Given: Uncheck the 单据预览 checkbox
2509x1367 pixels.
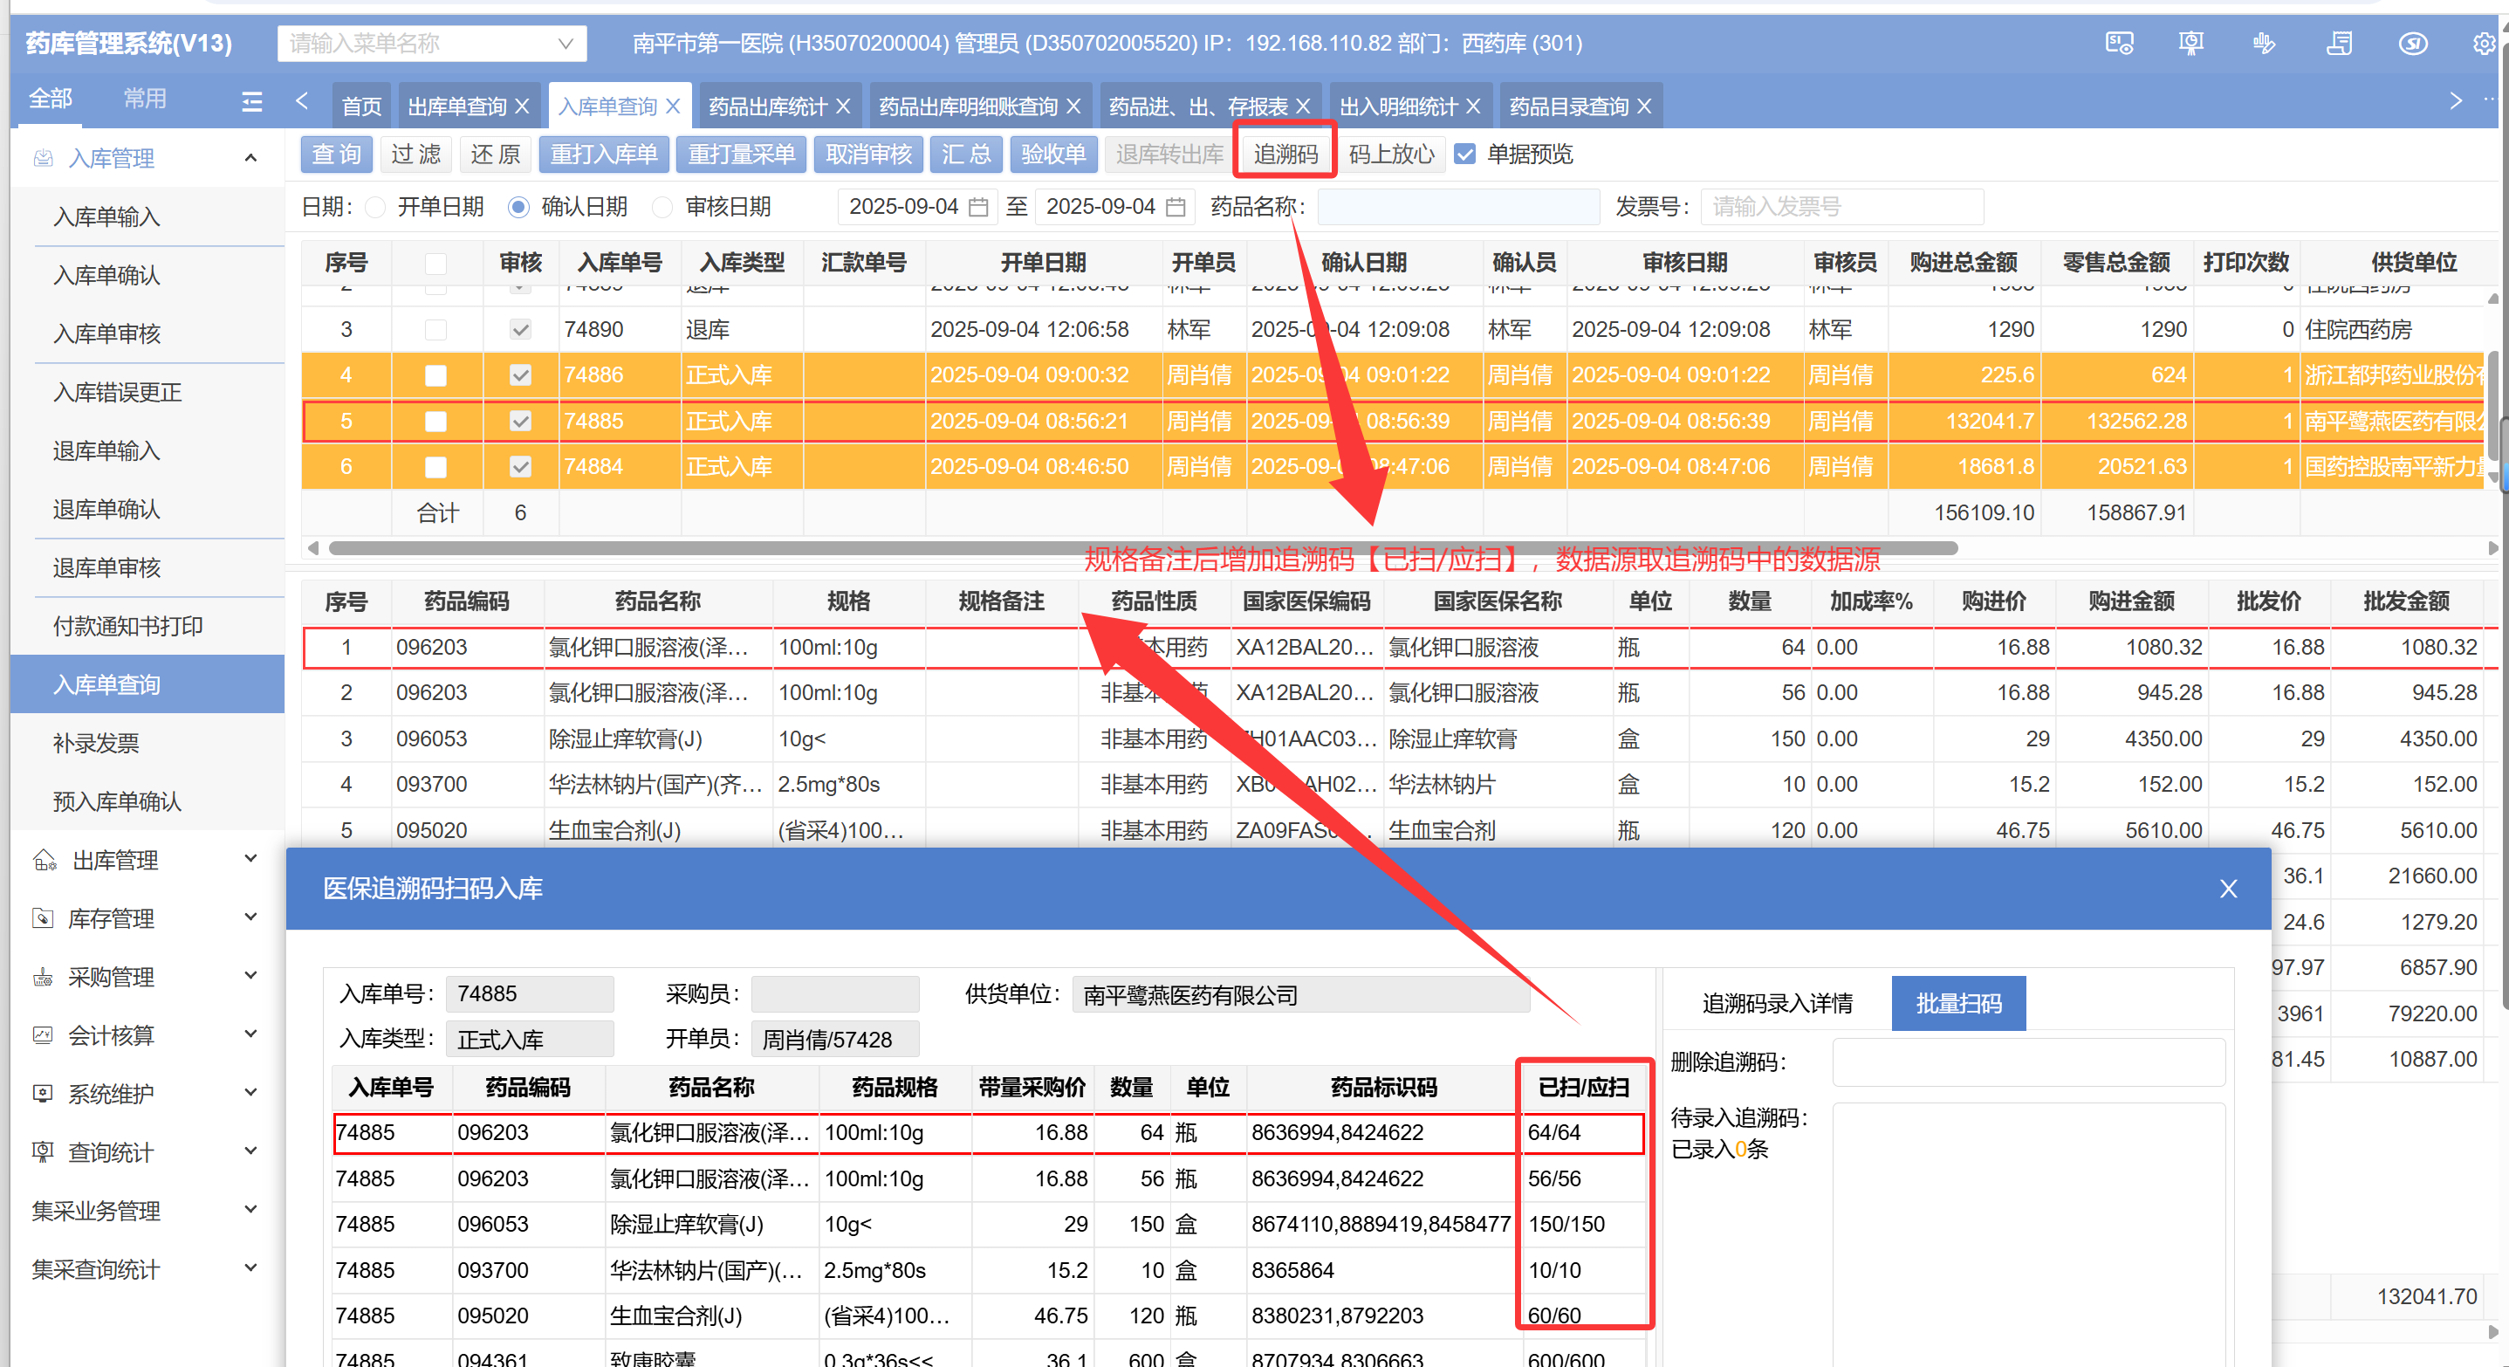Looking at the screenshot, I should point(1464,154).
